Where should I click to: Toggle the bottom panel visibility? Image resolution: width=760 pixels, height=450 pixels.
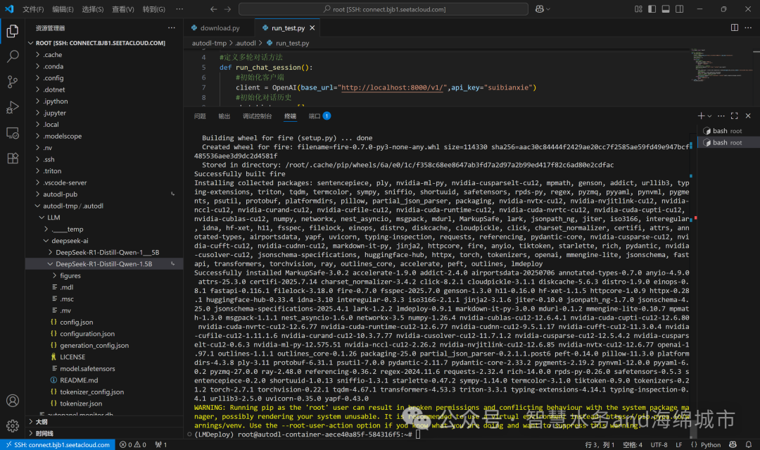666,8
